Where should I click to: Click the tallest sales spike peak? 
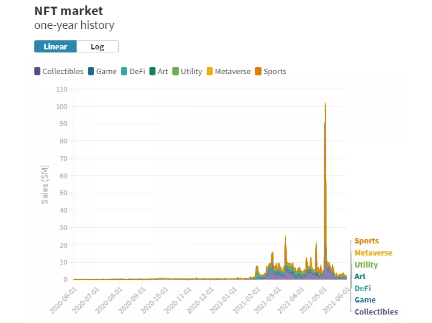click(325, 104)
